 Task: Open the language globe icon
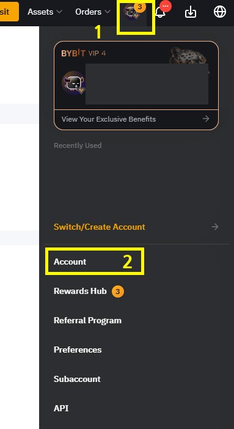pos(220,12)
